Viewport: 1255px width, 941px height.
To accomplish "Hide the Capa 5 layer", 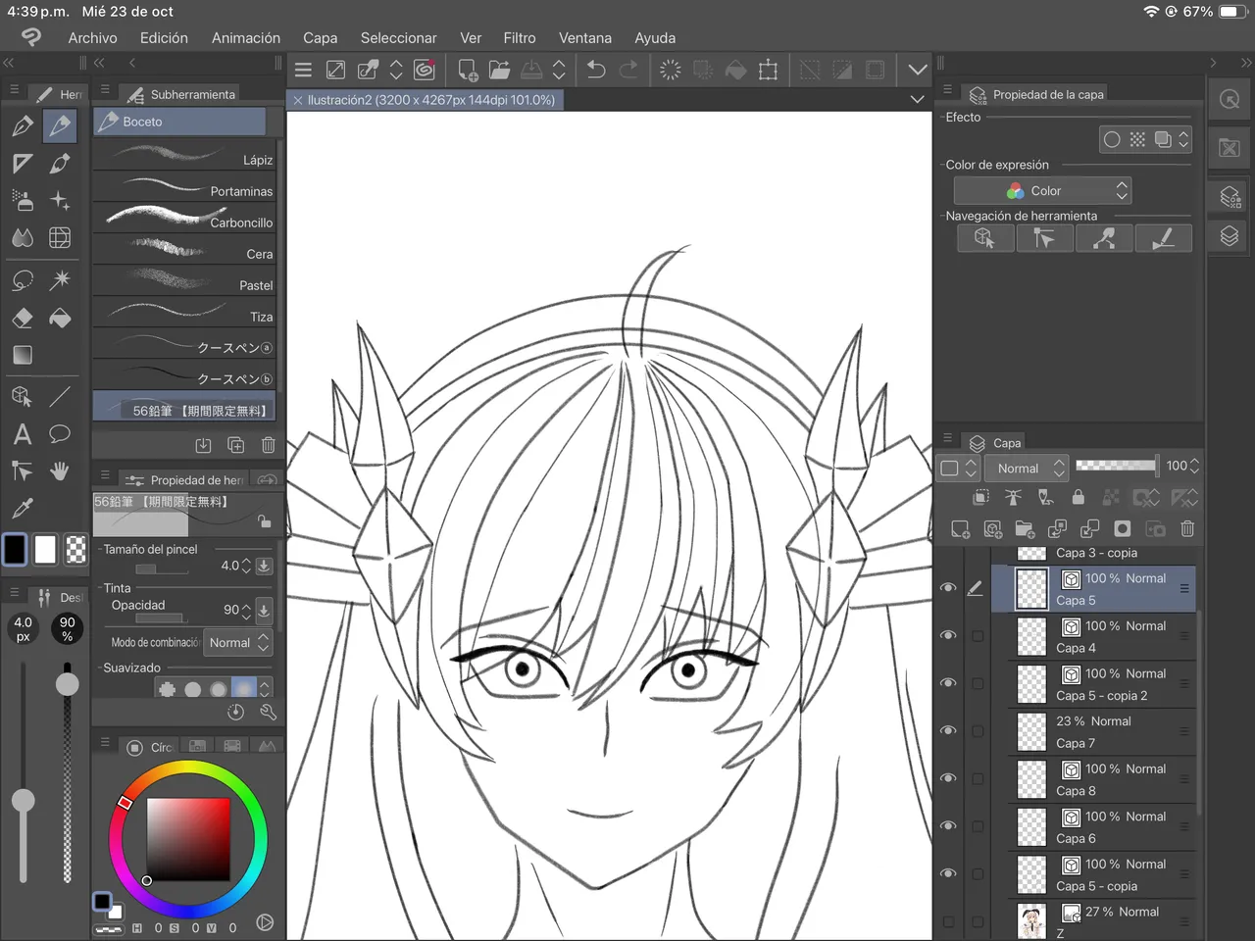I will 948,588.
